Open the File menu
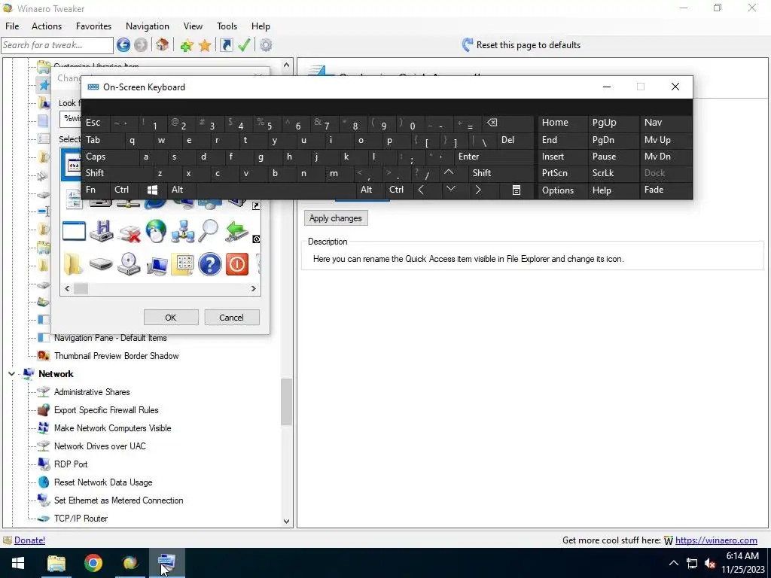 12,26
